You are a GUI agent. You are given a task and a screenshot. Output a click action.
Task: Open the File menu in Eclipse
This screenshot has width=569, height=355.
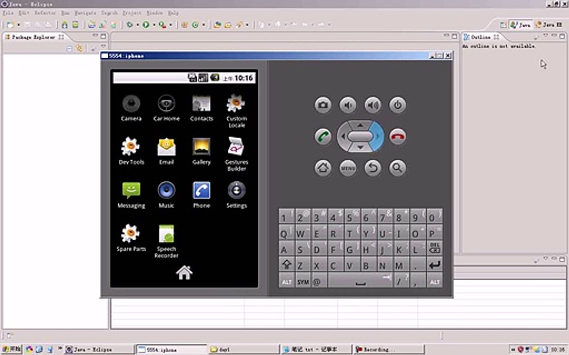[8, 13]
